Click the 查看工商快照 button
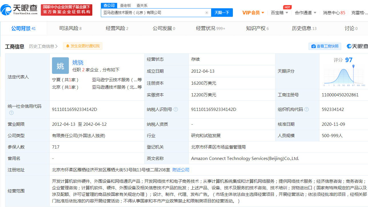This screenshot has height=207, width=368. (325, 46)
